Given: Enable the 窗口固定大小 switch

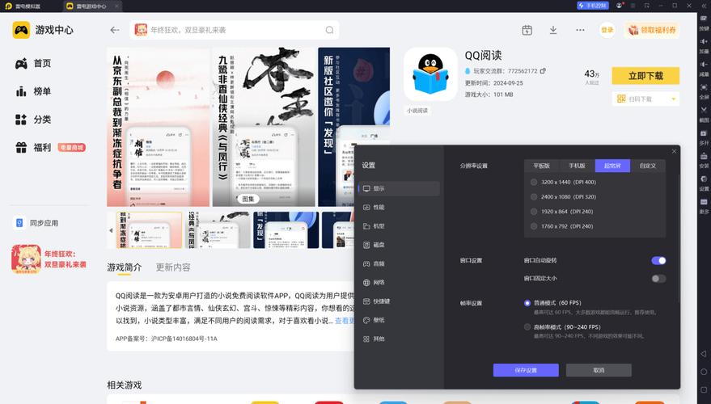Looking at the screenshot, I should pos(658,279).
